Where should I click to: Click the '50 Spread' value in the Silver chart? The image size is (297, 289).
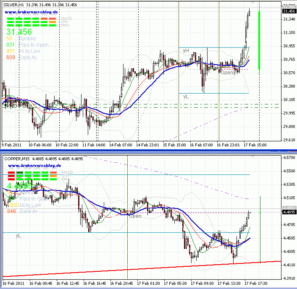pos(21,39)
